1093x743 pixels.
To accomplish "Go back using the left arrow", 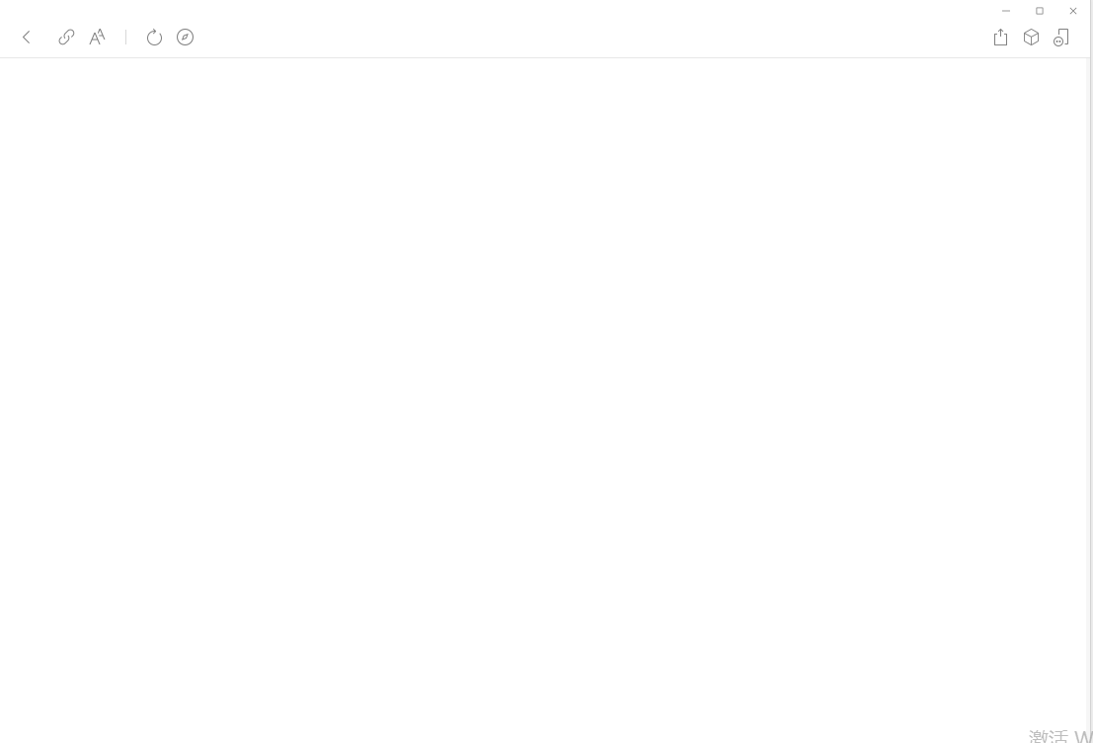I will (x=27, y=37).
